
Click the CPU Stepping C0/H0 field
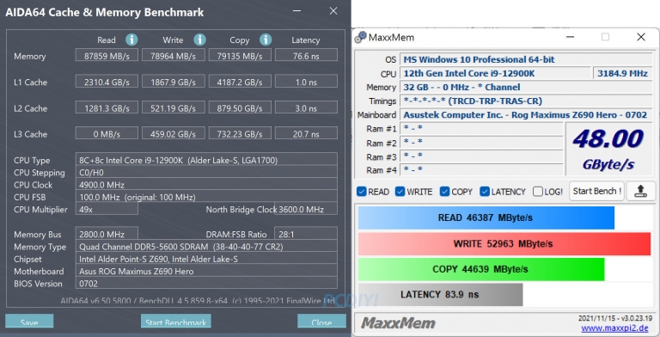click(x=206, y=172)
